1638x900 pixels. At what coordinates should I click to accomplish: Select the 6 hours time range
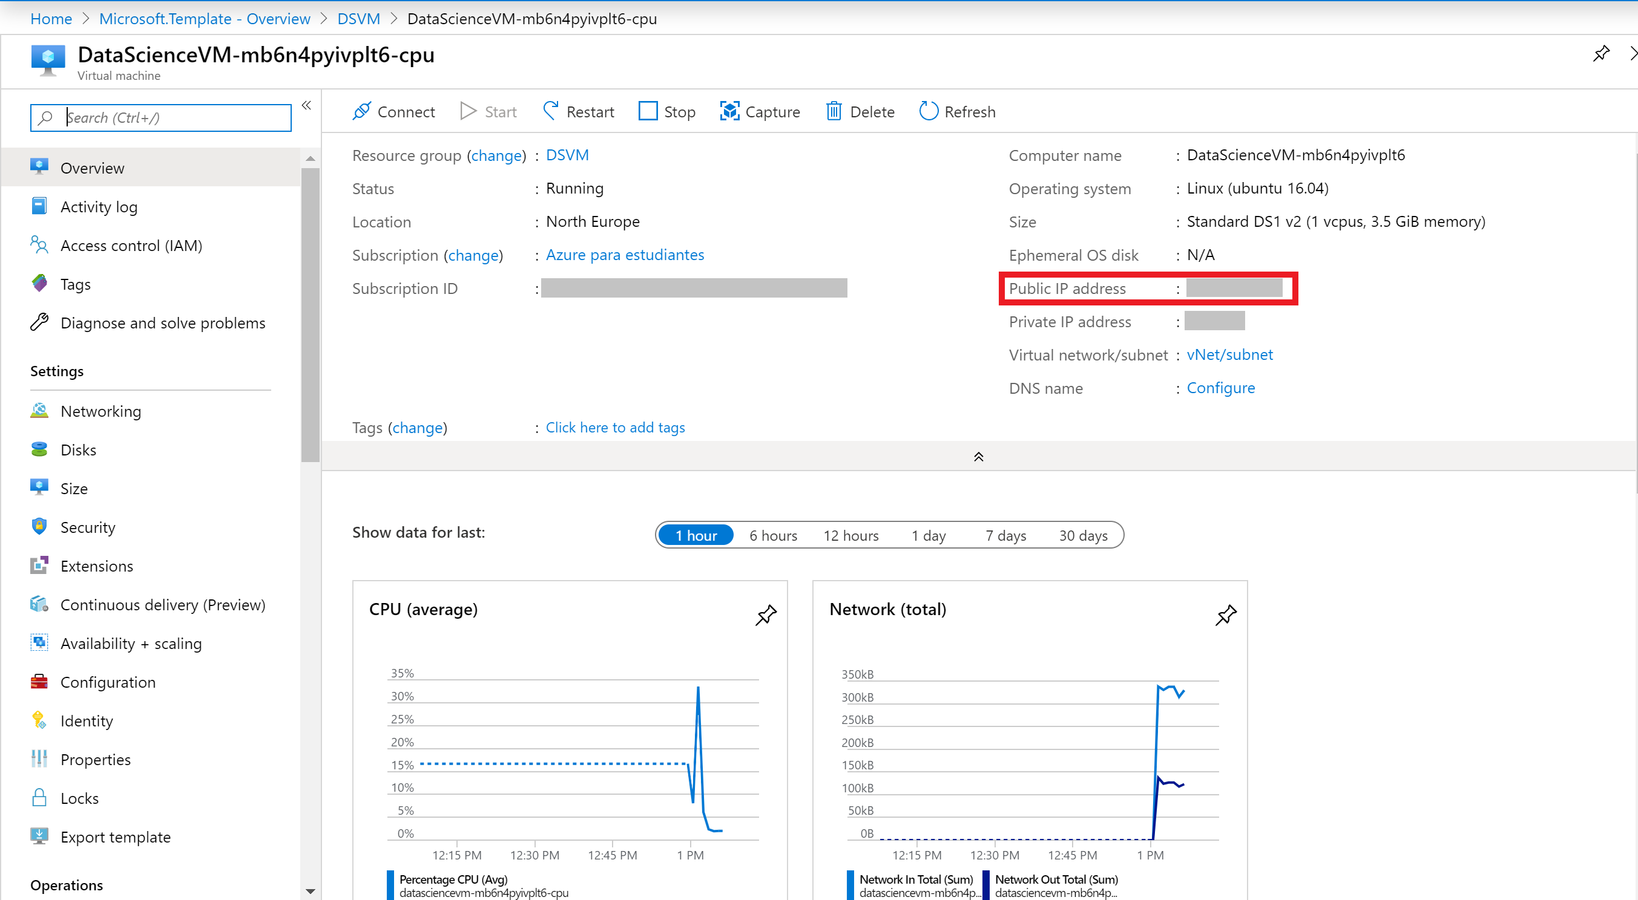click(x=773, y=535)
